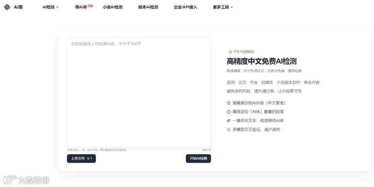Image resolution: width=374 pixels, height=187 pixels.
Task: Click the 适用：论文 · 作业 line
Action: point(273,82)
